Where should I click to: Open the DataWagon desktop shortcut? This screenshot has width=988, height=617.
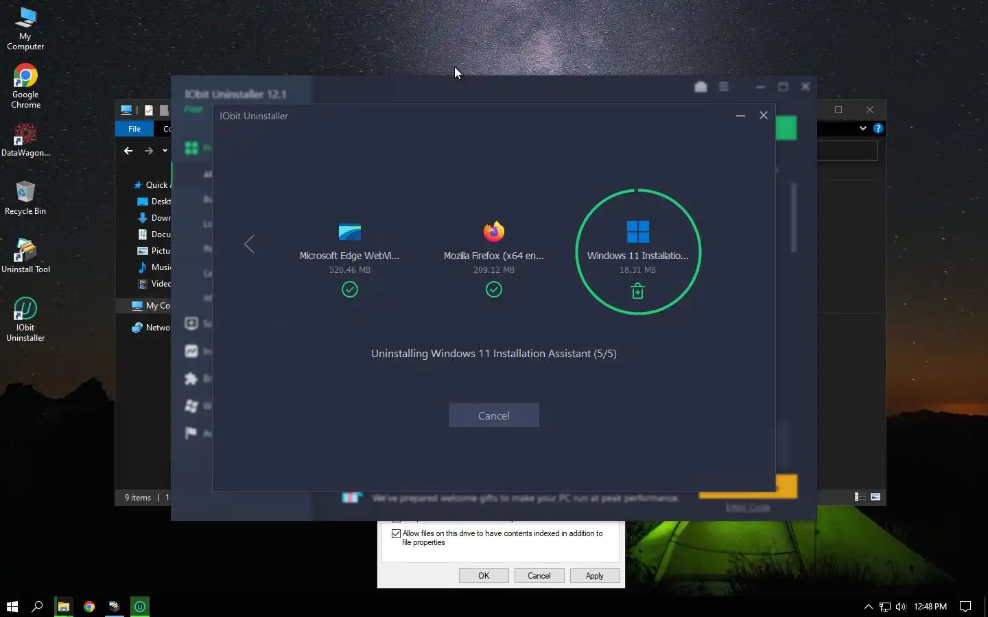(x=25, y=140)
